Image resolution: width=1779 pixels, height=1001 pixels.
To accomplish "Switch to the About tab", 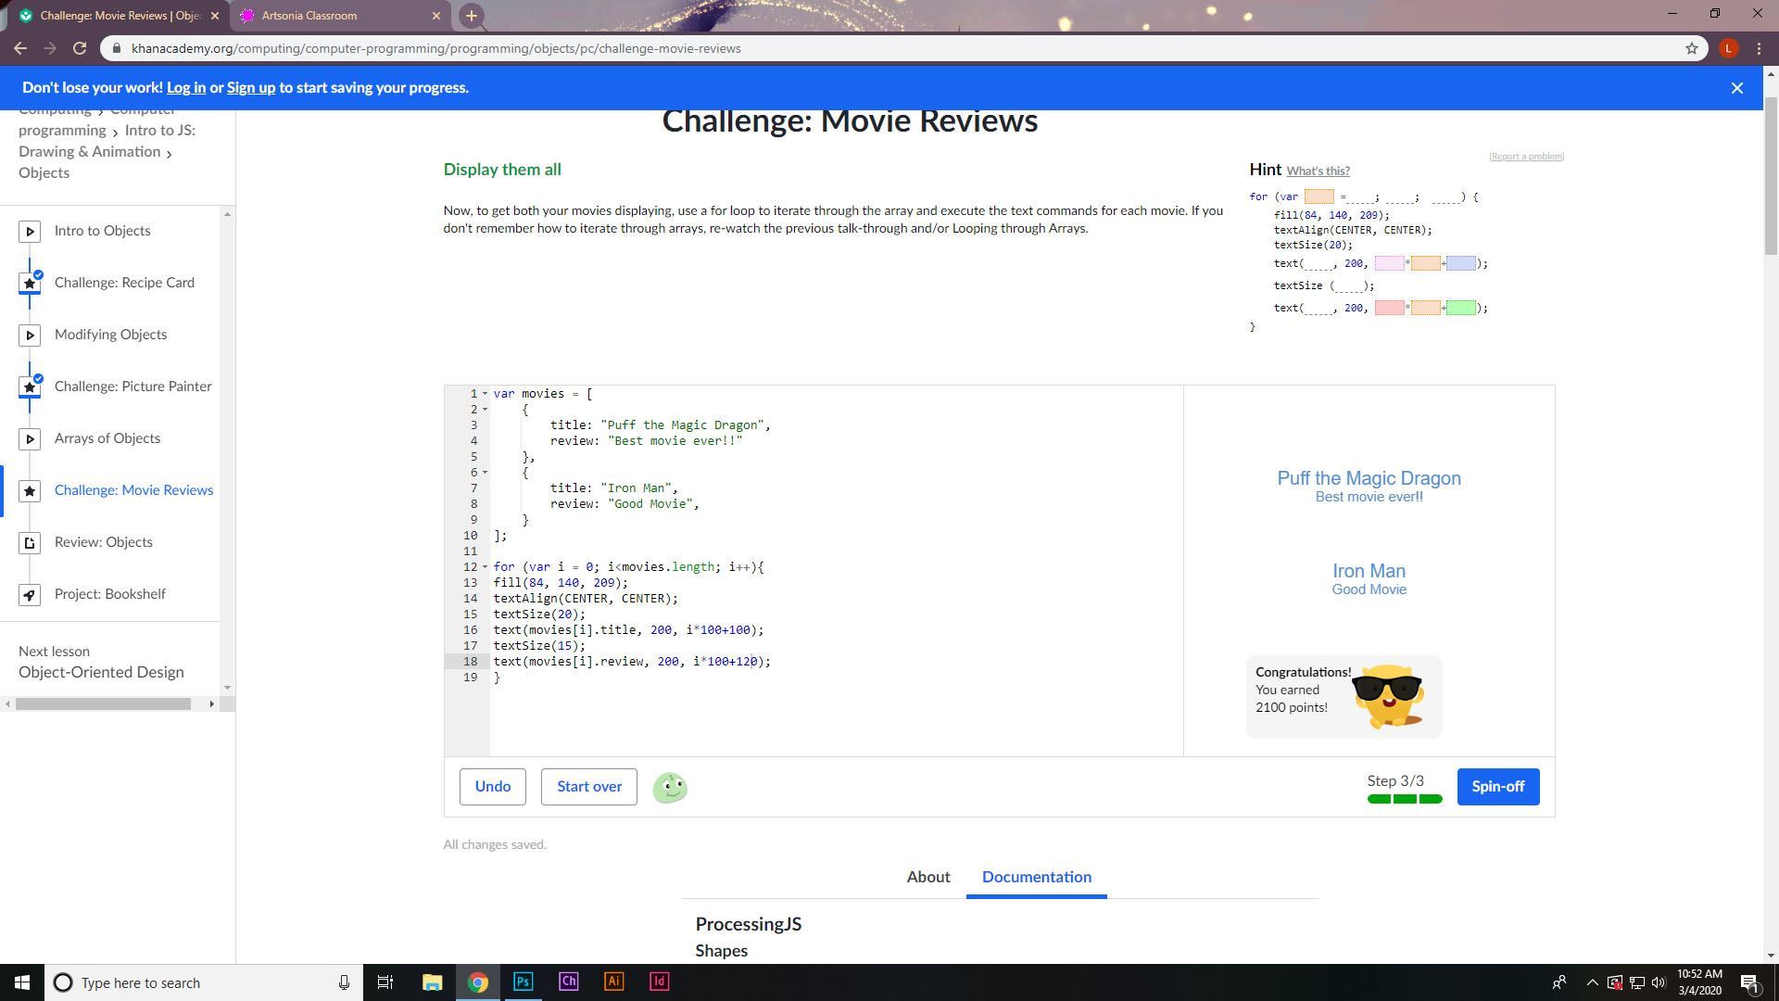I will click(927, 877).
